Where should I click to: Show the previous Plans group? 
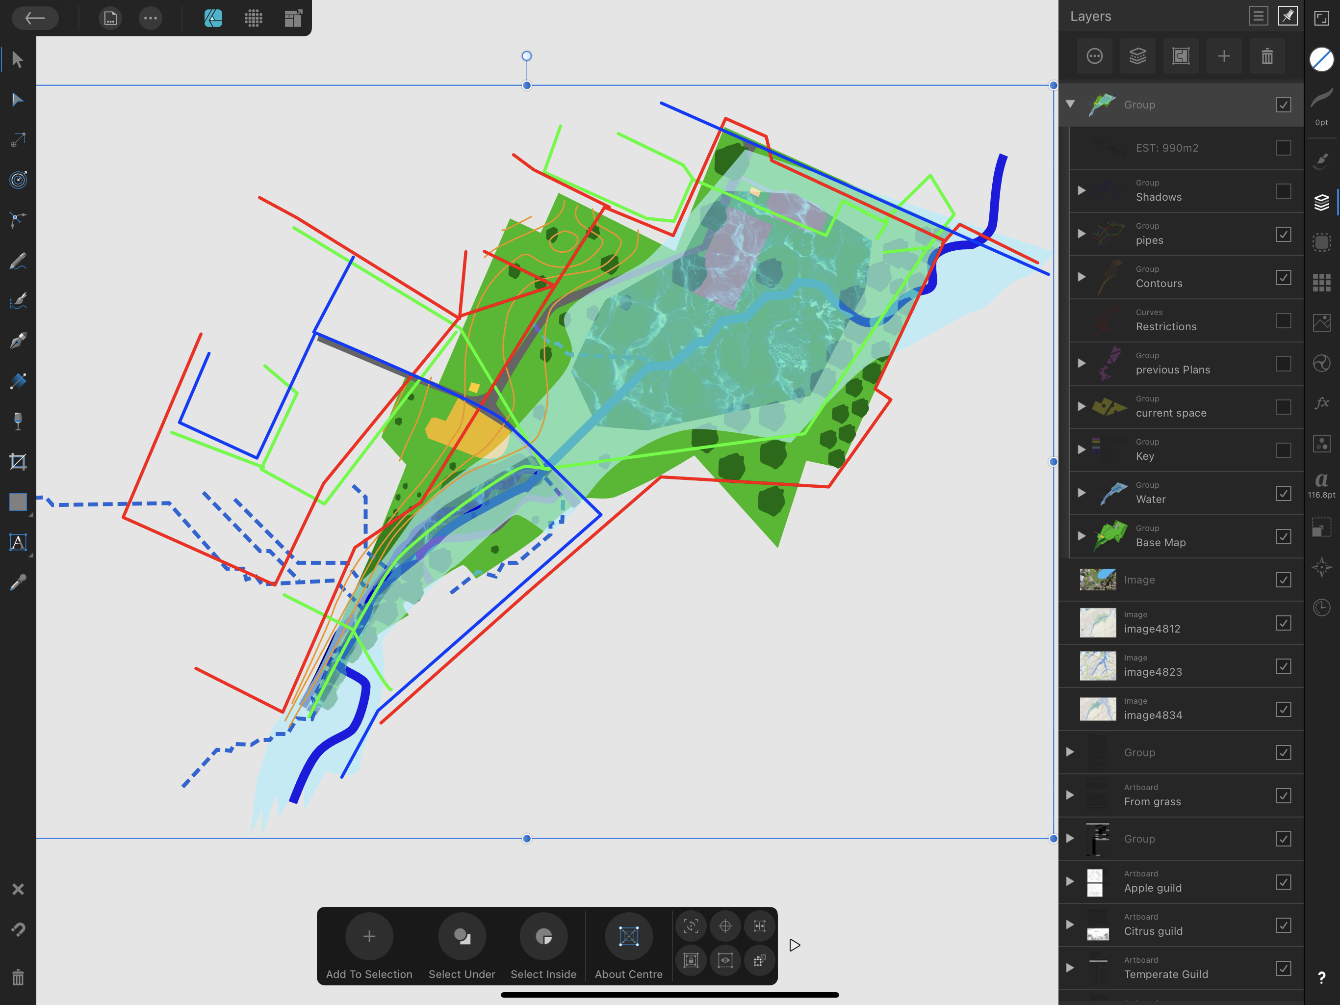point(1283,364)
